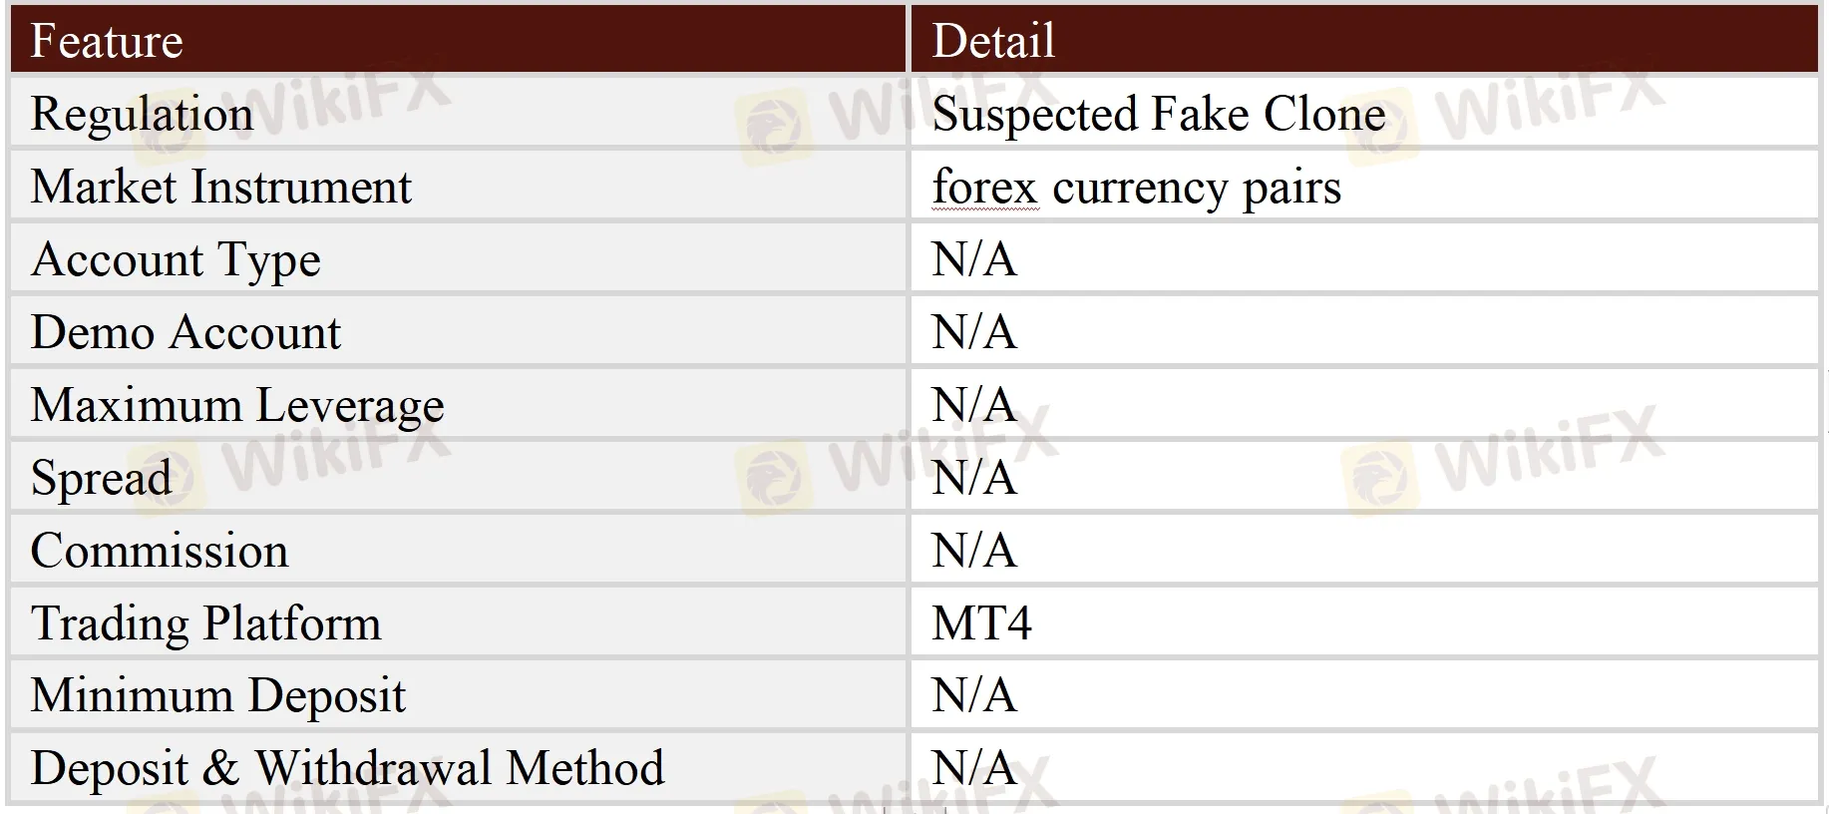This screenshot has height=814, width=1829.
Task: Click the N/A value for Account Type
Action: pos(973,260)
